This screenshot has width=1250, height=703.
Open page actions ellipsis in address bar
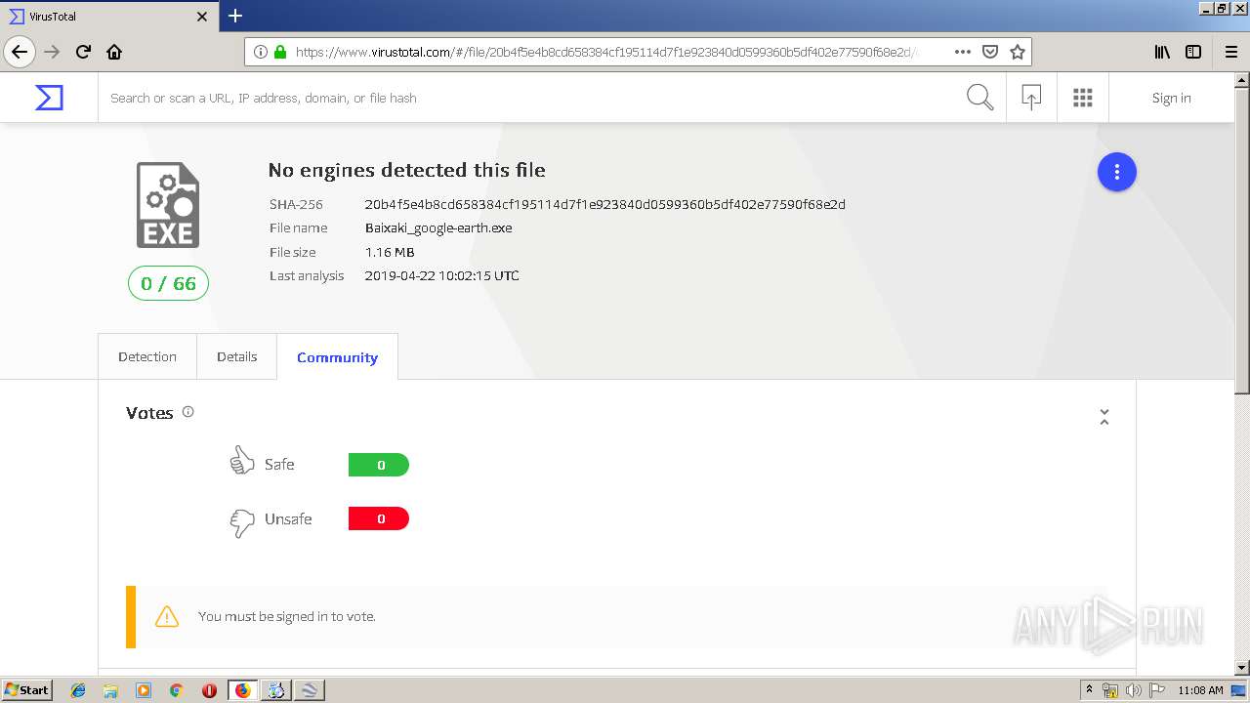963,52
